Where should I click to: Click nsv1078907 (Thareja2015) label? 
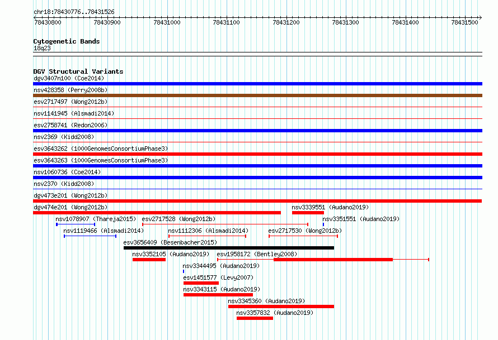click(96, 219)
